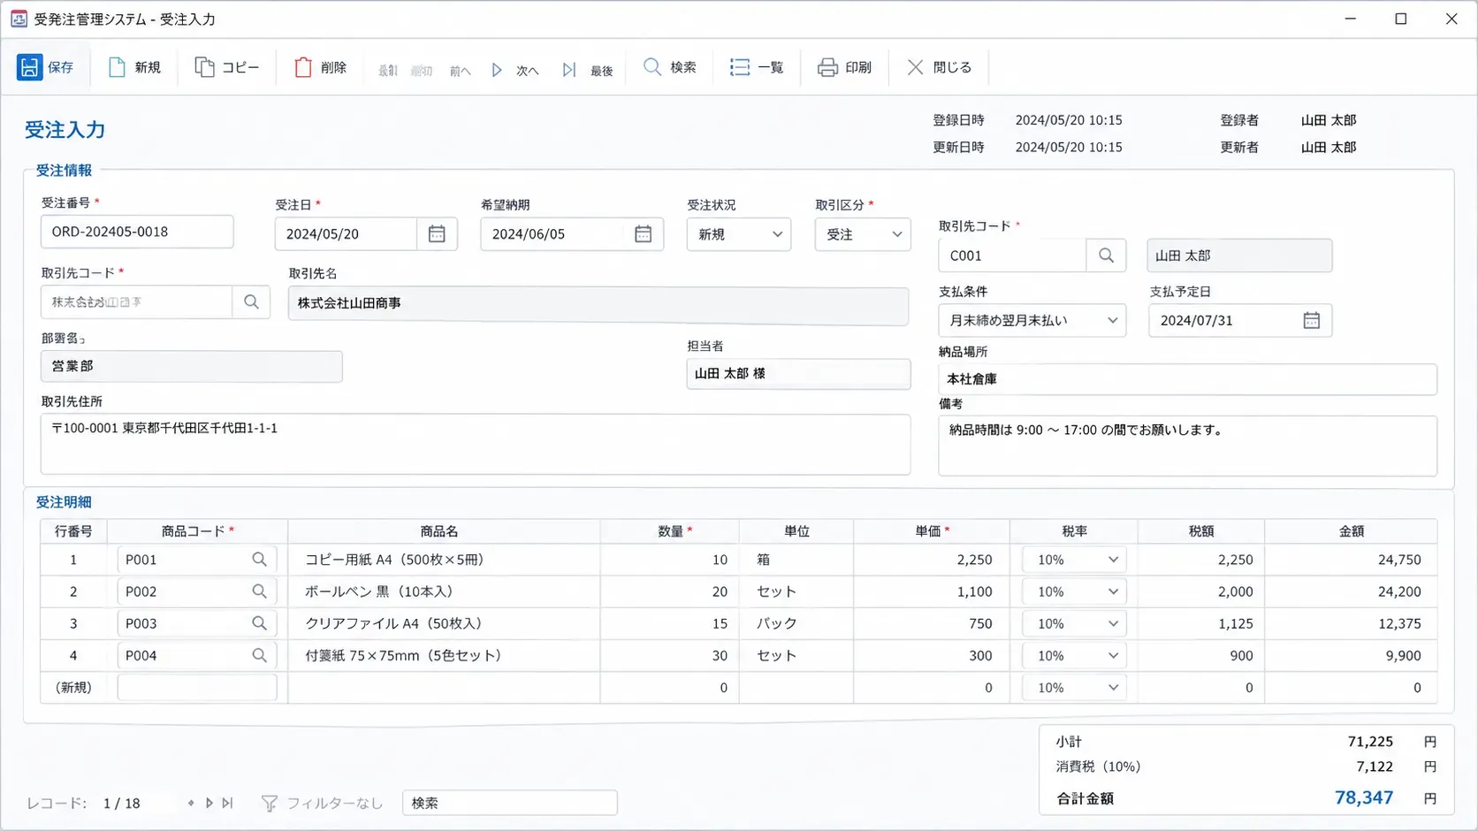Image resolution: width=1478 pixels, height=831 pixels.
Task: Select amount 9,900 in row 4
Action: pyautogui.click(x=1351, y=655)
